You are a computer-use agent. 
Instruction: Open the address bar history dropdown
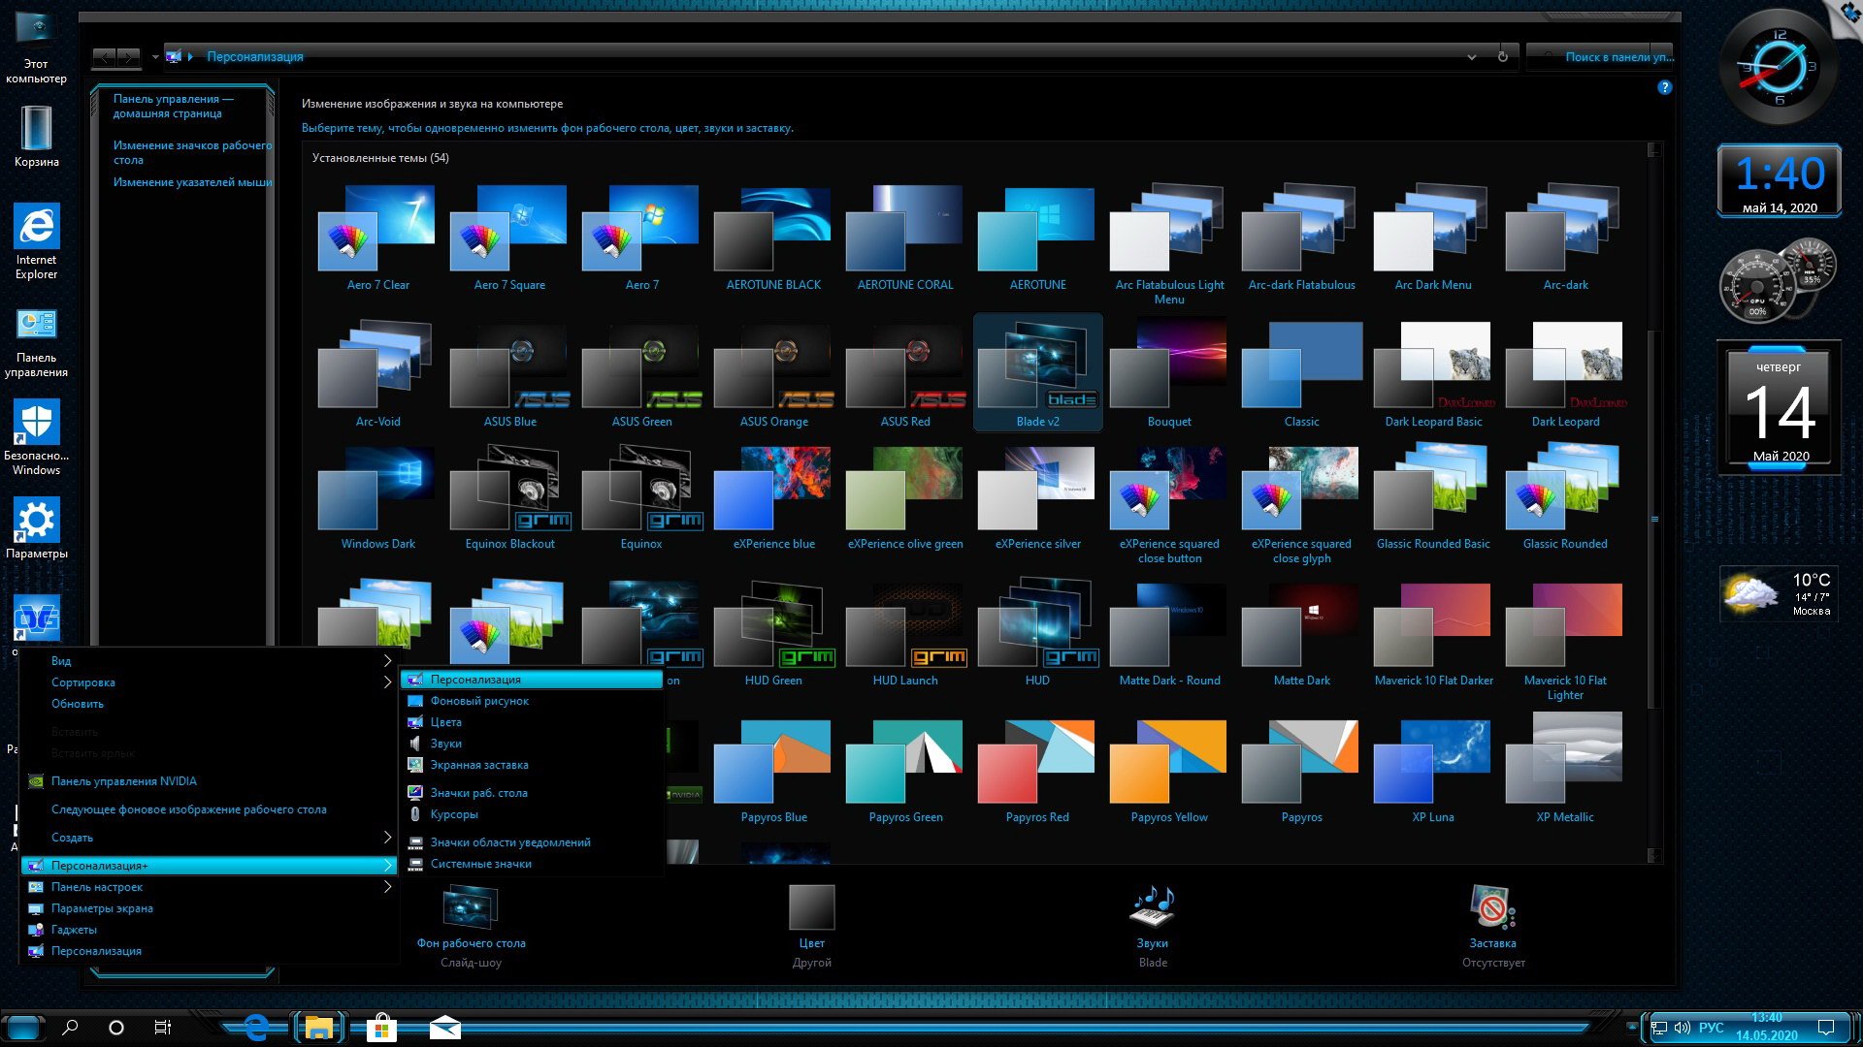click(x=1472, y=57)
